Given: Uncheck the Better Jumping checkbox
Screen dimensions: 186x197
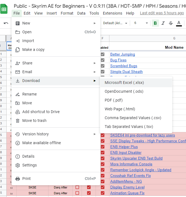Looking at the screenshot, I should coord(103,54).
